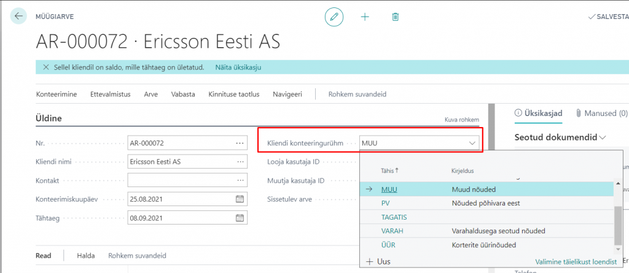Open the Konteerimine menu
The height and width of the screenshot is (273, 629).
tap(57, 94)
